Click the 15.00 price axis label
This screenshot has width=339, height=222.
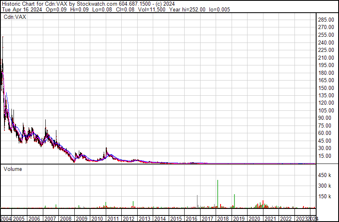coord(325,156)
